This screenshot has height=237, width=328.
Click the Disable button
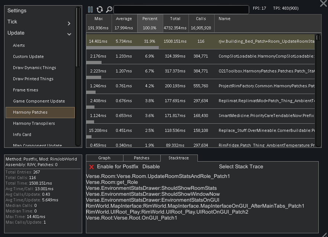(151, 167)
